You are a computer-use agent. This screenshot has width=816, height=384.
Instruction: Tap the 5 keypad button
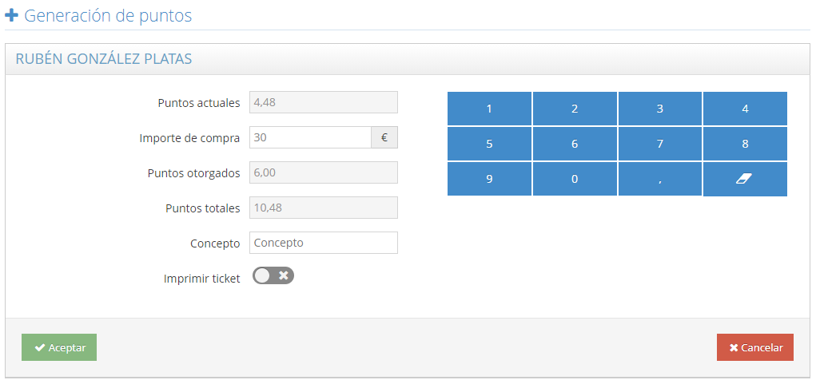(489, 144)
